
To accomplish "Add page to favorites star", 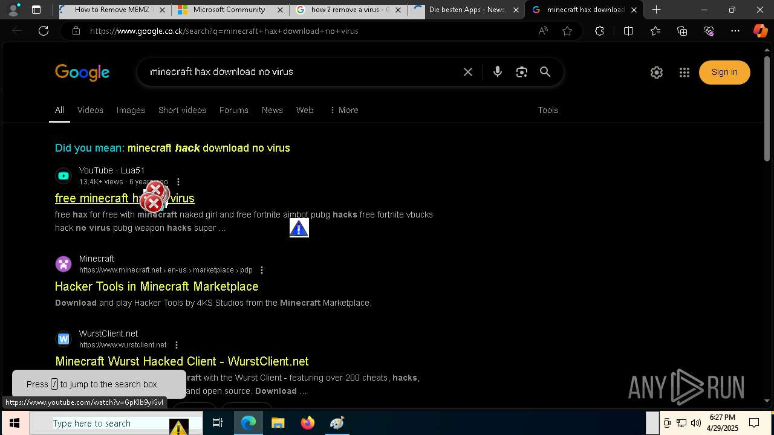I will (567, 31).
